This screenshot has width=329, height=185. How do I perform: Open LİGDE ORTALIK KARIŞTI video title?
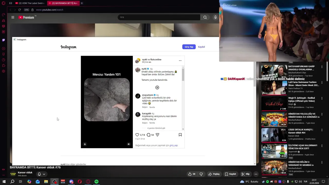pyautogui.click(x=301, y=131)
